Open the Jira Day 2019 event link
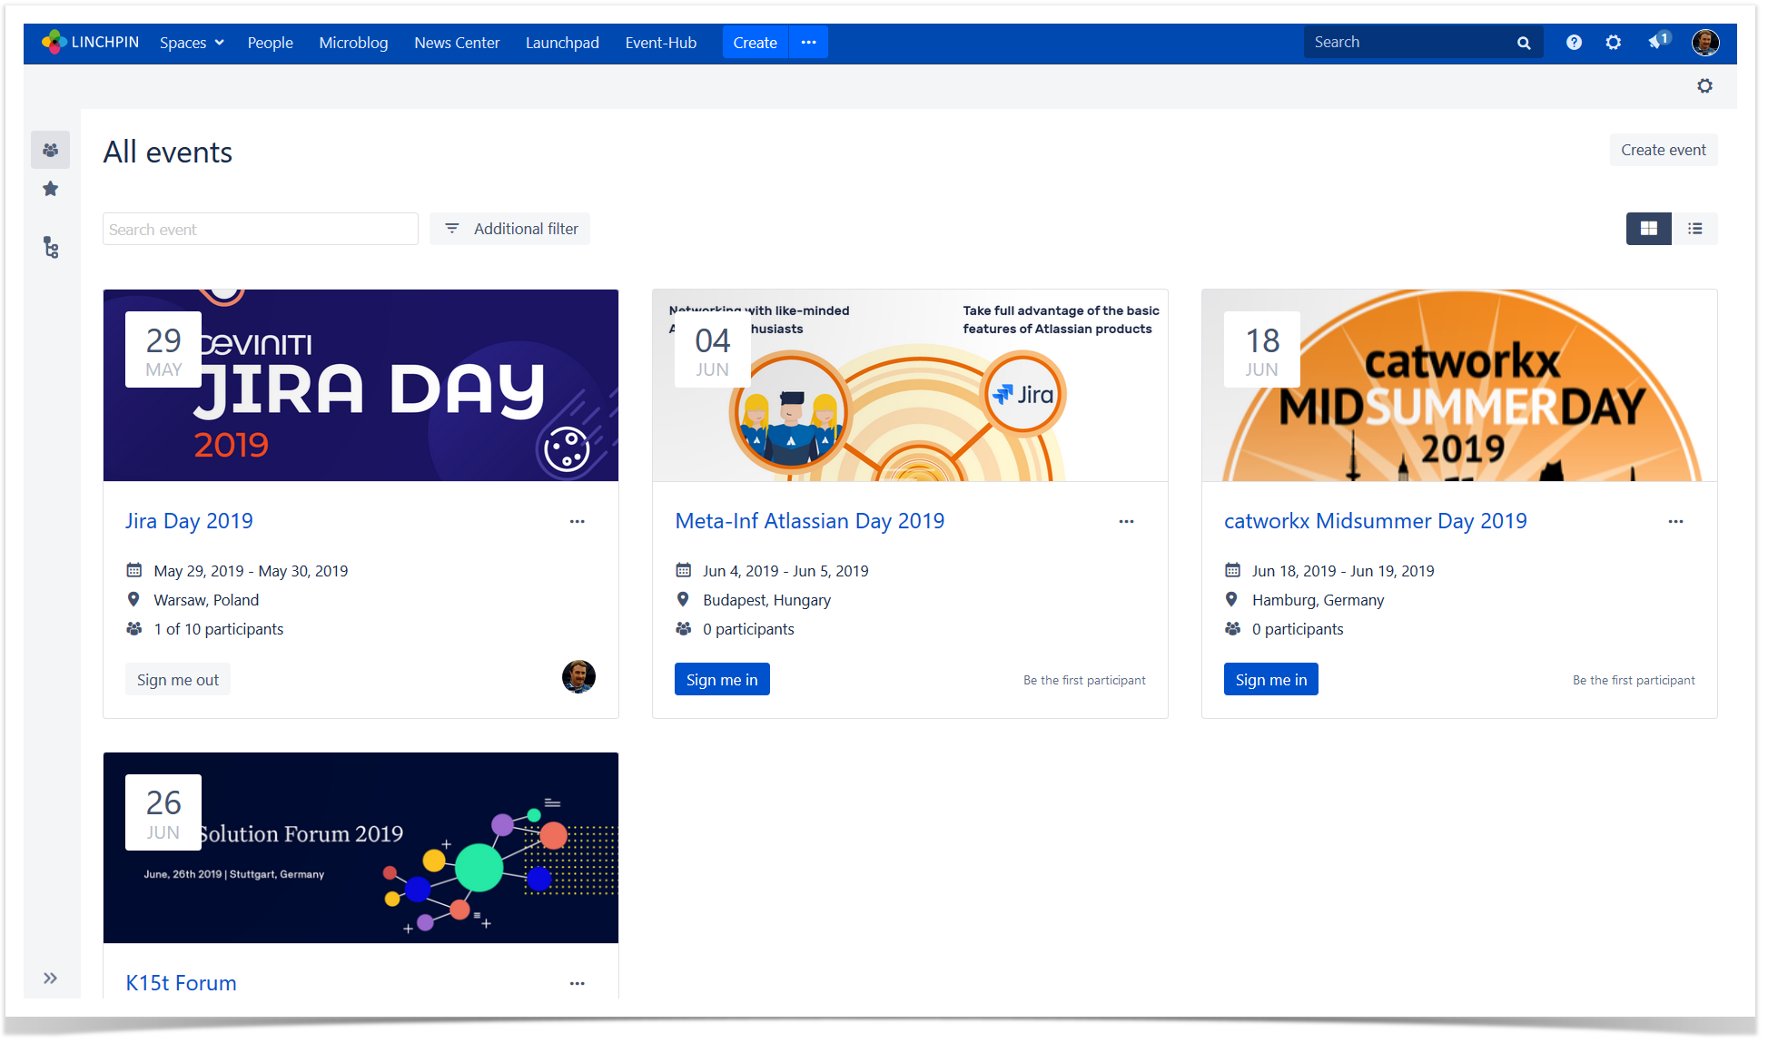 pos(189,521)
